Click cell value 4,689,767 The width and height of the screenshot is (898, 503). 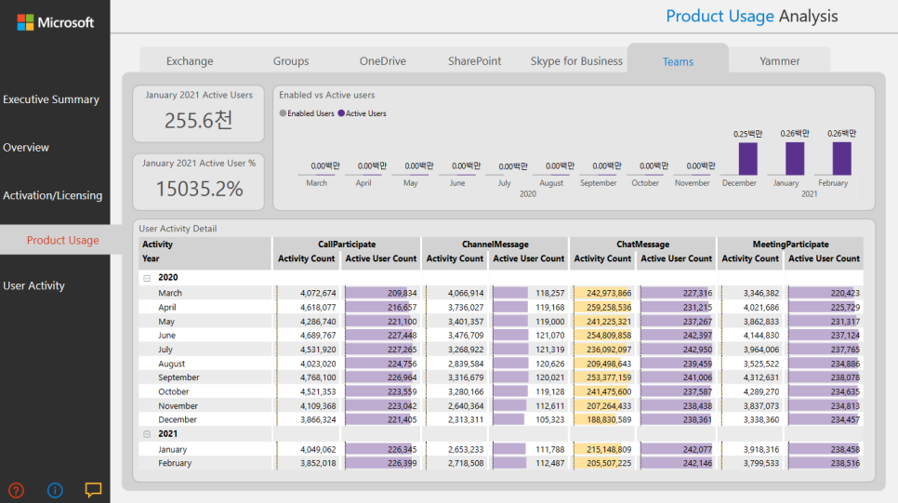tap(318, 335)
